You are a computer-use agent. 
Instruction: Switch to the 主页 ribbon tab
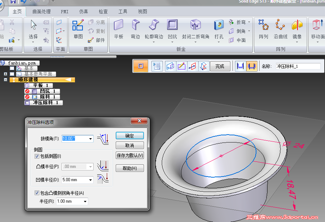pyautogui.click(x=17, y=12)
